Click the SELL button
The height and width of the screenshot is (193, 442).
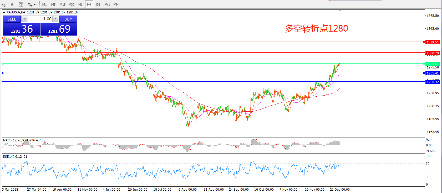pyautogui.click(x=12, y=19)
